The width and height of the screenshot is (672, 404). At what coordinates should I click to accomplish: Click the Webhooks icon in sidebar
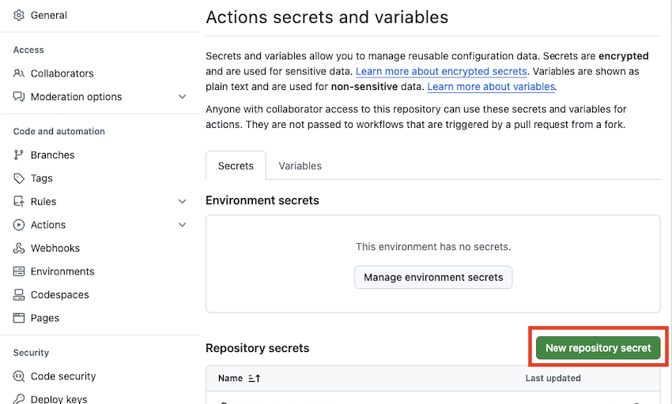coord(19,249)
